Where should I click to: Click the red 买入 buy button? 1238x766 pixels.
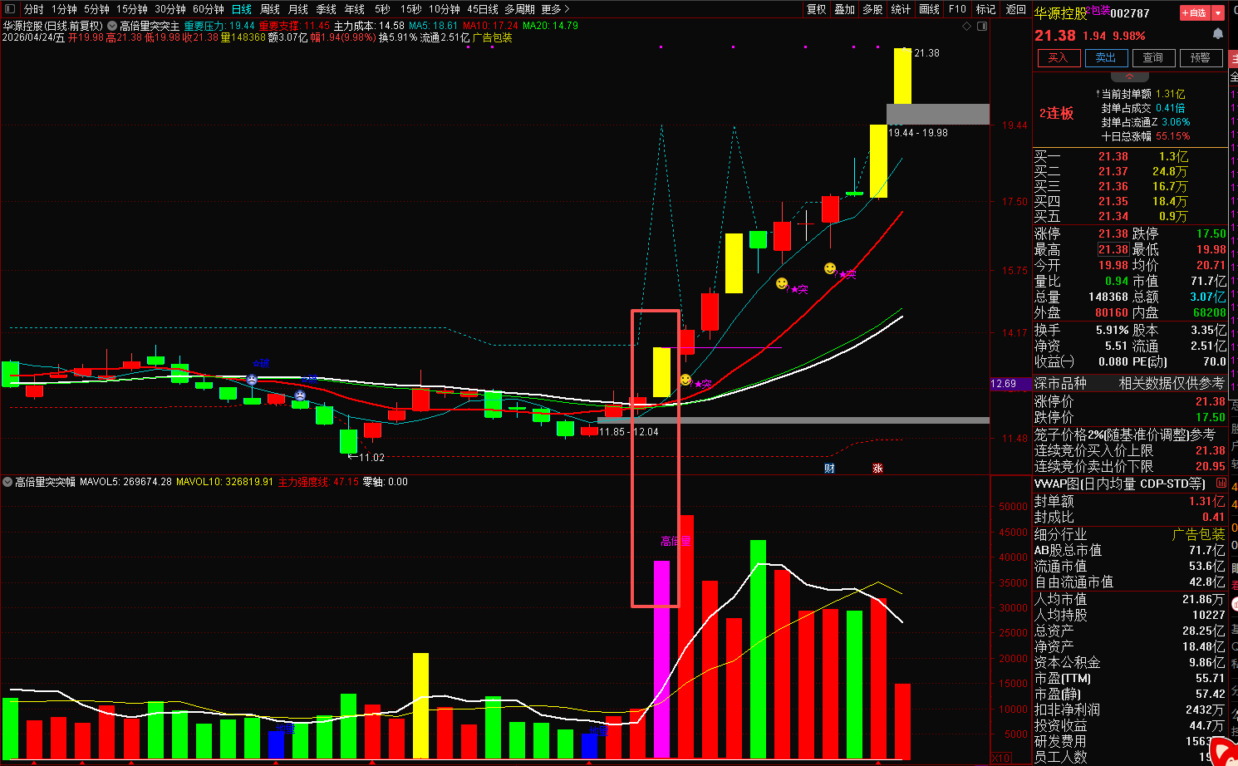point(1059,58)
